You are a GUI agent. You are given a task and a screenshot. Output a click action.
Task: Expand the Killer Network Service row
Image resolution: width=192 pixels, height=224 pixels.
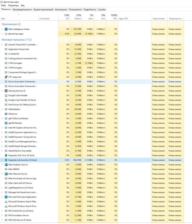coord(2,174)
